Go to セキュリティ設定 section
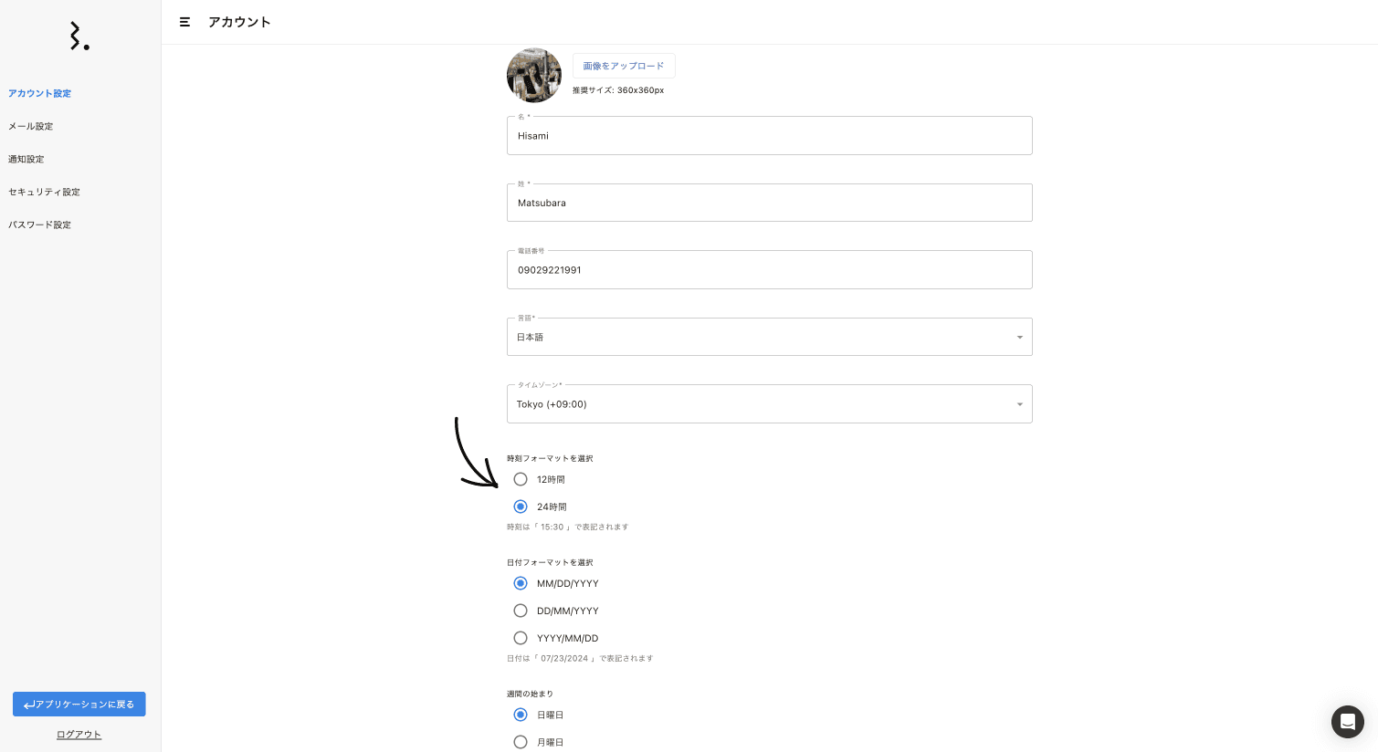Image resolution: width=1378 pixels, height=752 pixels. click(x=45, y=192)
